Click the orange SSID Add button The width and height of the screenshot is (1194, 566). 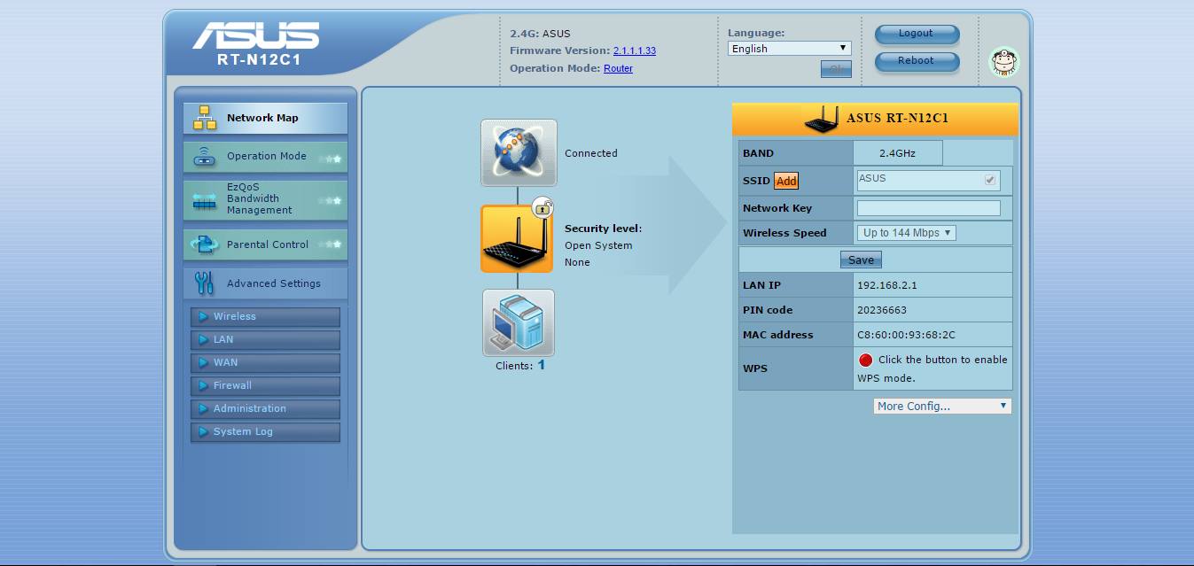(x=786, y=181)
